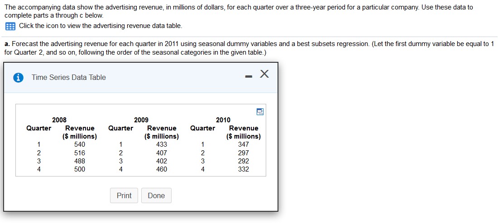Select 2008 Q4 revenue value 500

point(79,169)
